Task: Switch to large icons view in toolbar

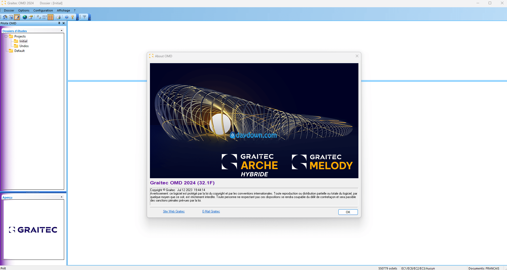Action: [x=39, y=17]
